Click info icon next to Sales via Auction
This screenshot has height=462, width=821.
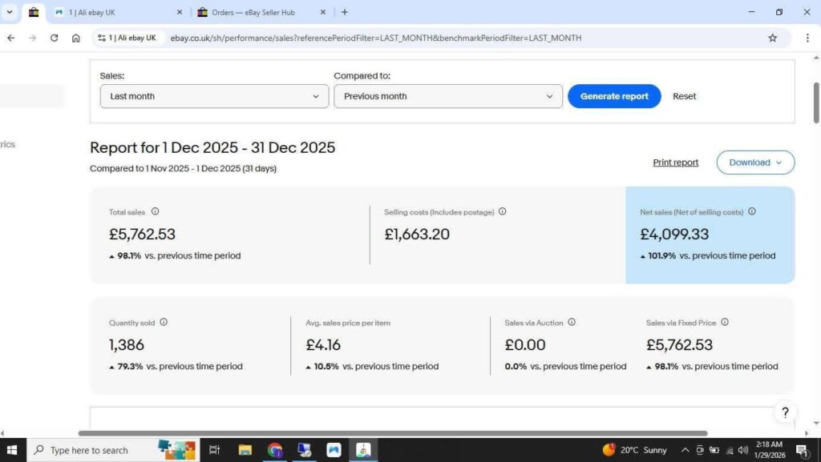click(572, 323)
